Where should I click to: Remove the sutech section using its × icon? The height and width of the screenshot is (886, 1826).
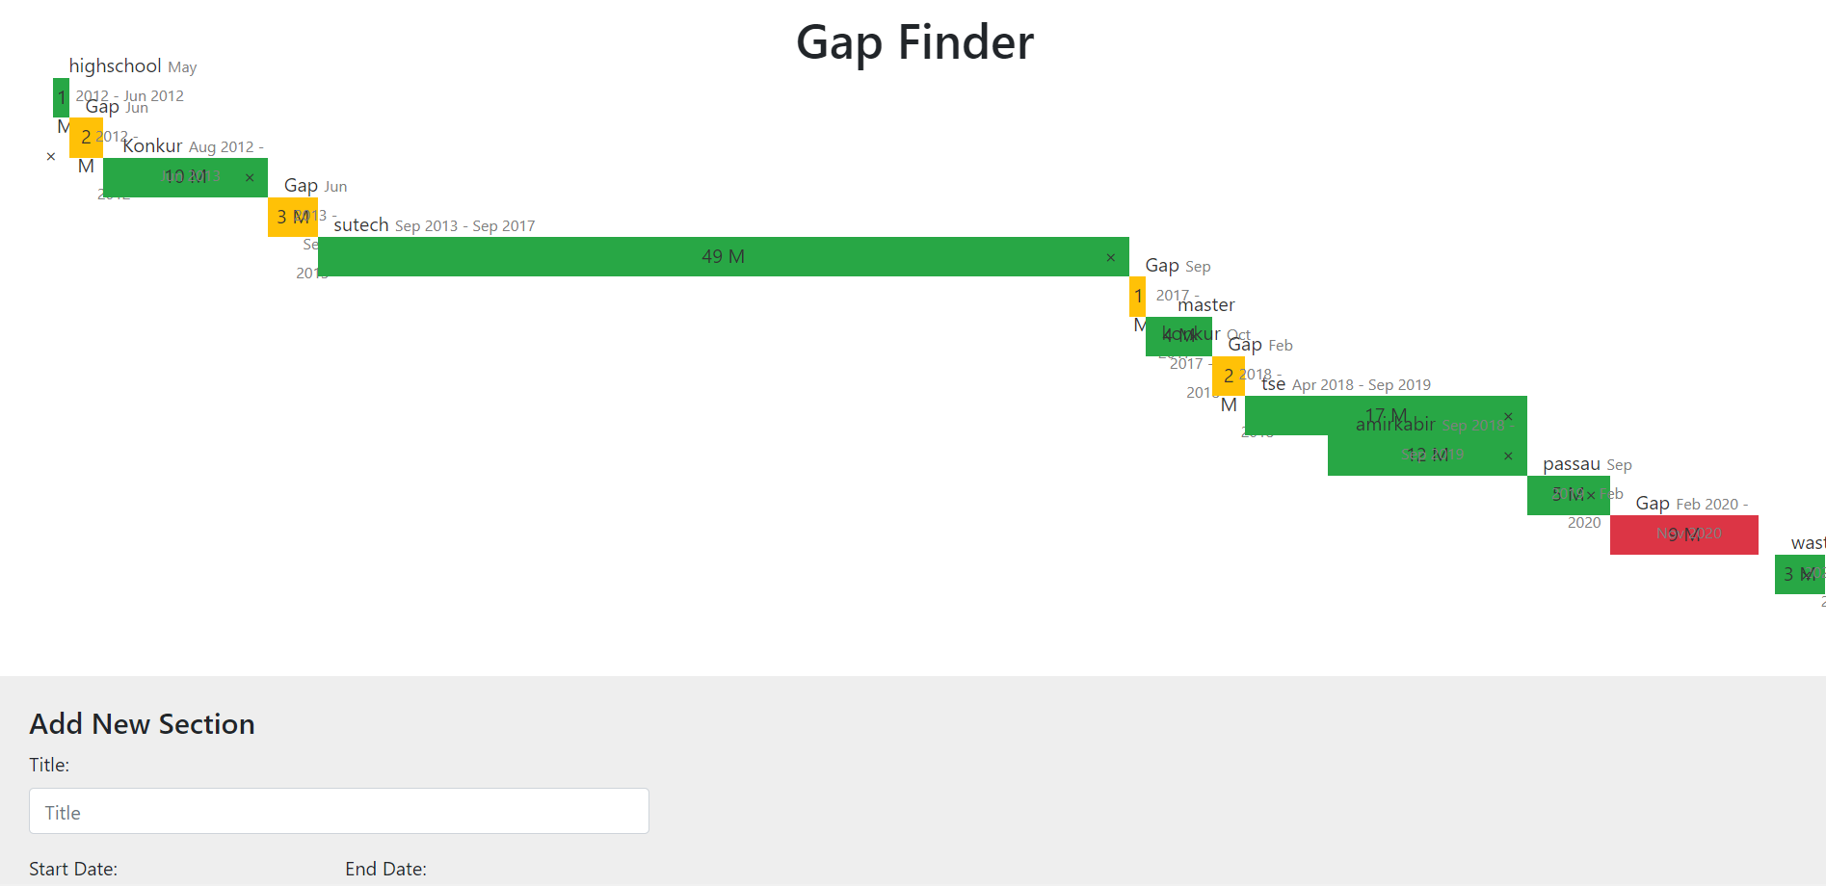pyautogui.click(x=1109, y=258)
